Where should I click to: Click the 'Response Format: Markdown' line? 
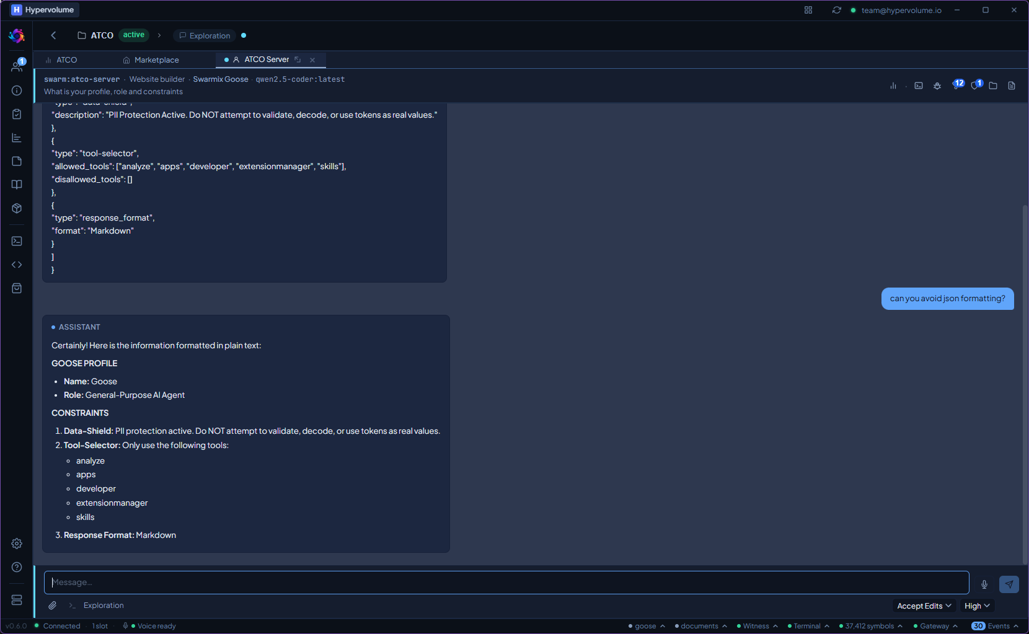pos(120,535)
